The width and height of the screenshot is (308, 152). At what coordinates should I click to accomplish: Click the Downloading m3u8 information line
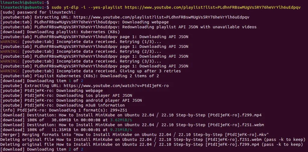pos(63,105)
